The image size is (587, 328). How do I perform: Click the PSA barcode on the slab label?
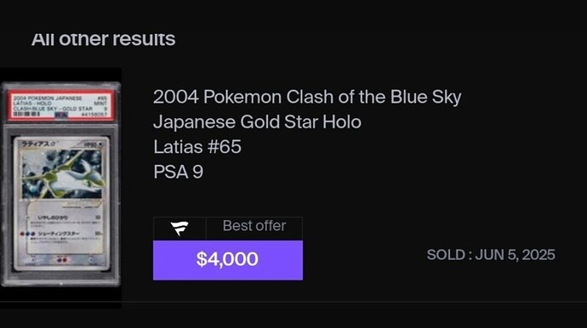27,114
